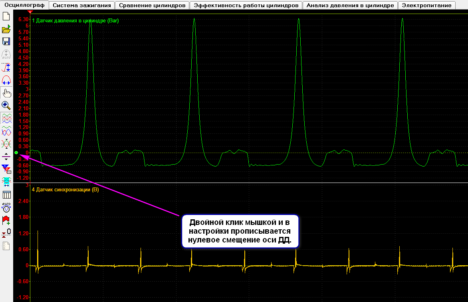Click cyan waveform range selection icon
This screenshot has height=302, width=468.
[6, 182]
